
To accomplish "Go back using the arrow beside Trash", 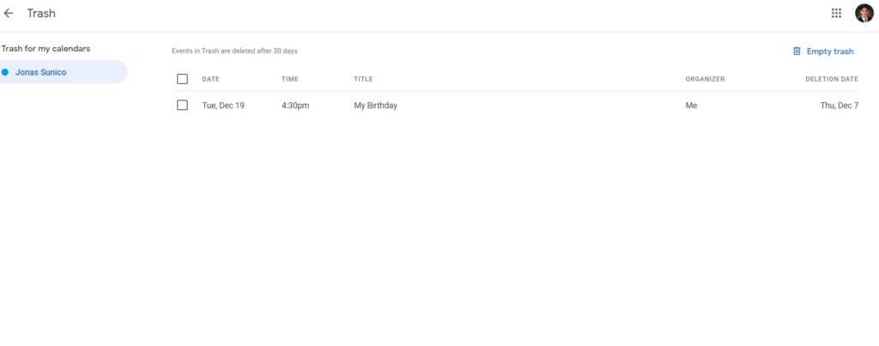I will click(x=9, y=14).
